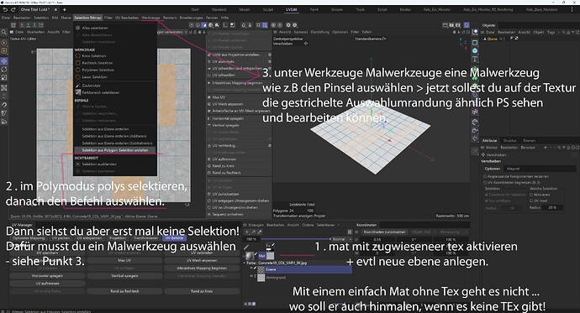Open 'Objekt (Rel)' coordinates dropdown

(x=423, y=232)
